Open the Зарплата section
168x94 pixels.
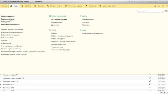[x=26, y=6]
